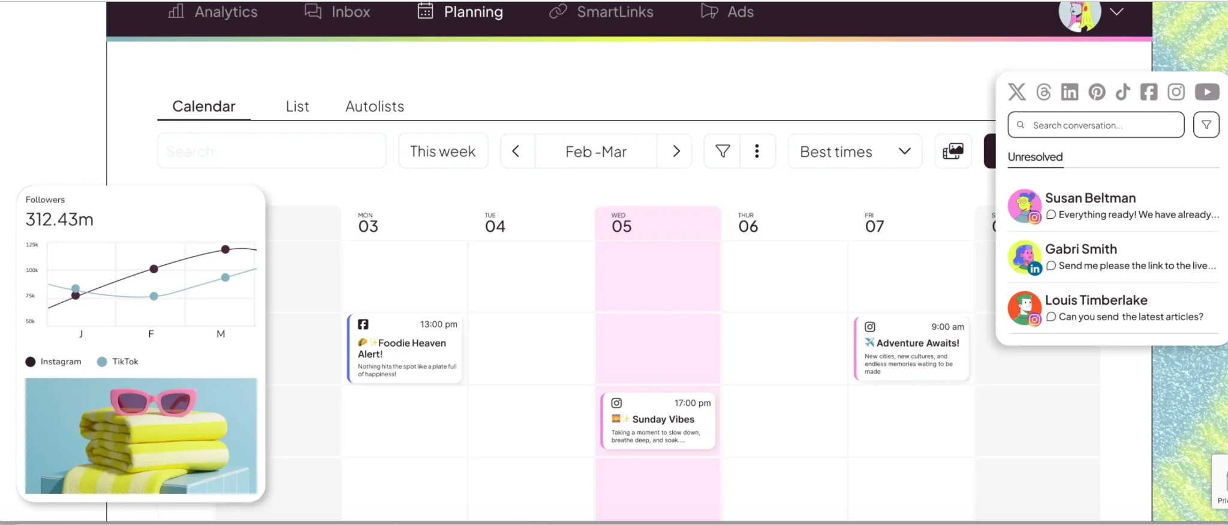Screen dimensions: 1228x525
Task: Click the YouTube network icon
Action: click(1207, 92)
